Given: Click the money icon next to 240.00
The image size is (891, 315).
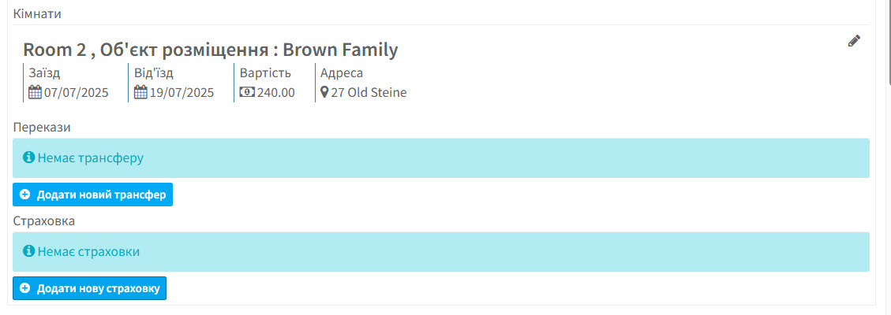Looking at the screenshot, I should tap(247, 92).
